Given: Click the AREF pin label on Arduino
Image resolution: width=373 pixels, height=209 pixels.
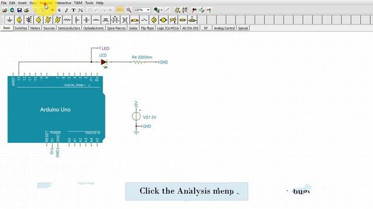Looking at the screenshot, I should point(13,81).
